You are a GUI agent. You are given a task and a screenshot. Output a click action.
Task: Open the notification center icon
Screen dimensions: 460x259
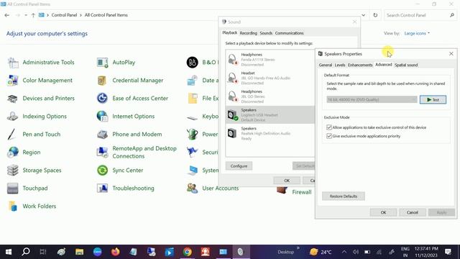click(x=448, y=252)
